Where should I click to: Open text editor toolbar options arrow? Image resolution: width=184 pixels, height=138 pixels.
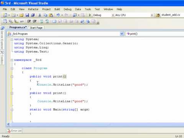pyautogui.click(x=98, y=23)
